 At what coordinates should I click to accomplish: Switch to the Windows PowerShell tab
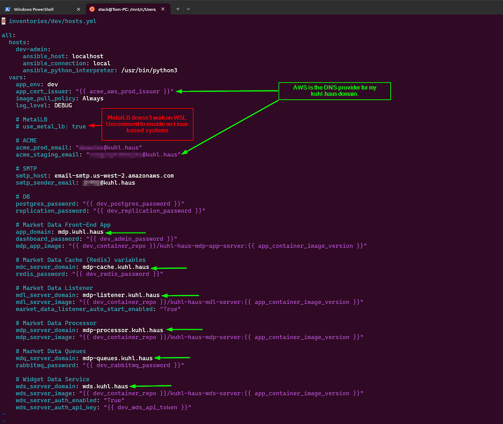click(x=34, y=9)
